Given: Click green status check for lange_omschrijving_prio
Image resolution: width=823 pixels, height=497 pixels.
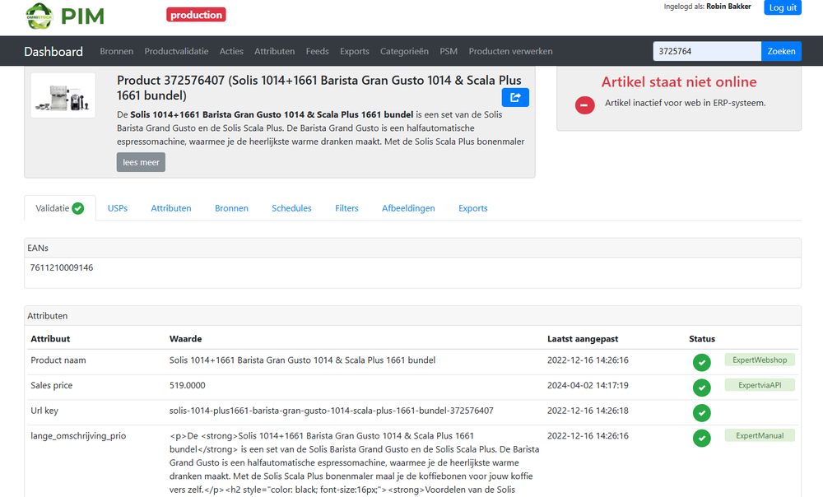Looking at the screenshot, I should click(702, 438).
